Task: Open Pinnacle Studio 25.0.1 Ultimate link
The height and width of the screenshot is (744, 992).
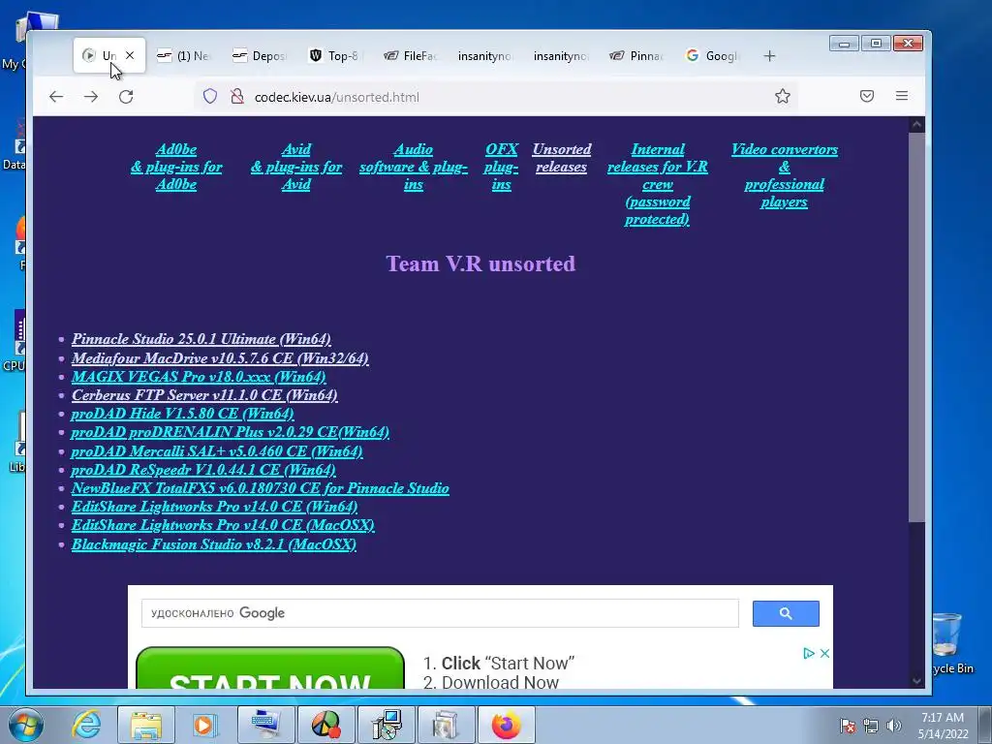Action: tap(201, 339)
